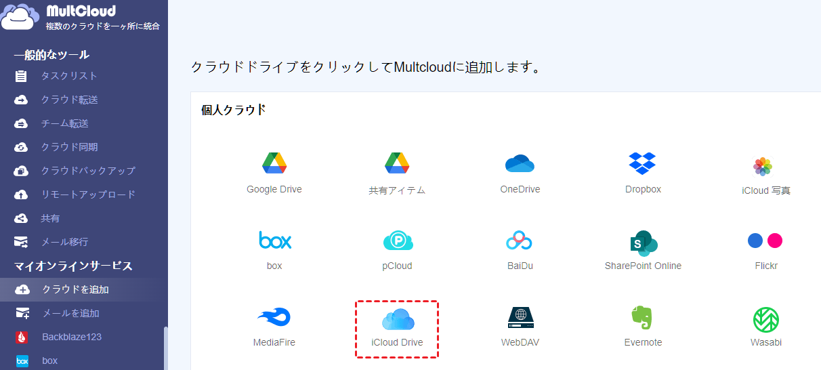Pick the Wasabi green icon
821x370 pixels.
pos(765,318)
